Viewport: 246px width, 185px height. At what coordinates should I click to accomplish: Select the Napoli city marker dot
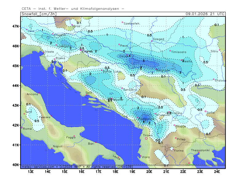click(52, 149)
